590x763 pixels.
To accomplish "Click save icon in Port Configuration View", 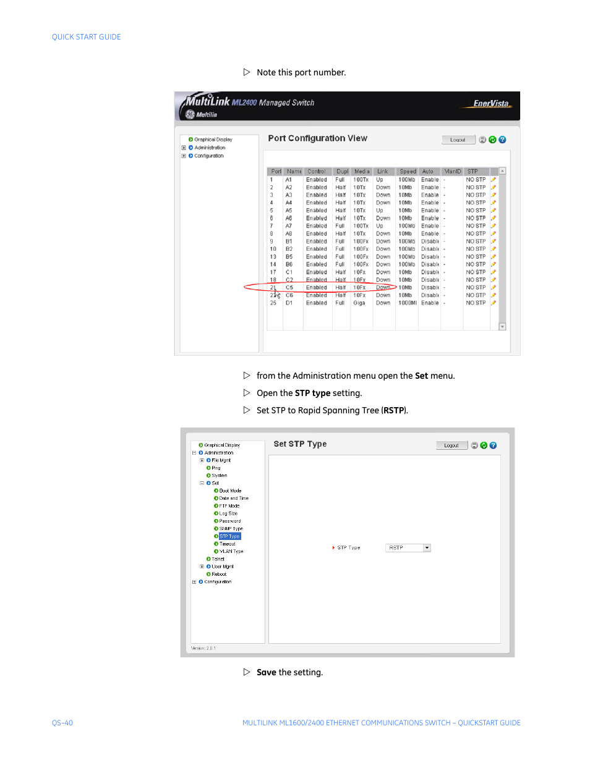I will coord(482,140).
